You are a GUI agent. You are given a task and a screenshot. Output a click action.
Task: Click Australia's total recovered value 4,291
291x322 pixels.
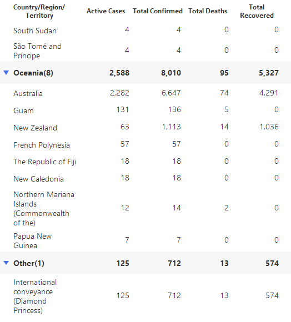(269, 93)
